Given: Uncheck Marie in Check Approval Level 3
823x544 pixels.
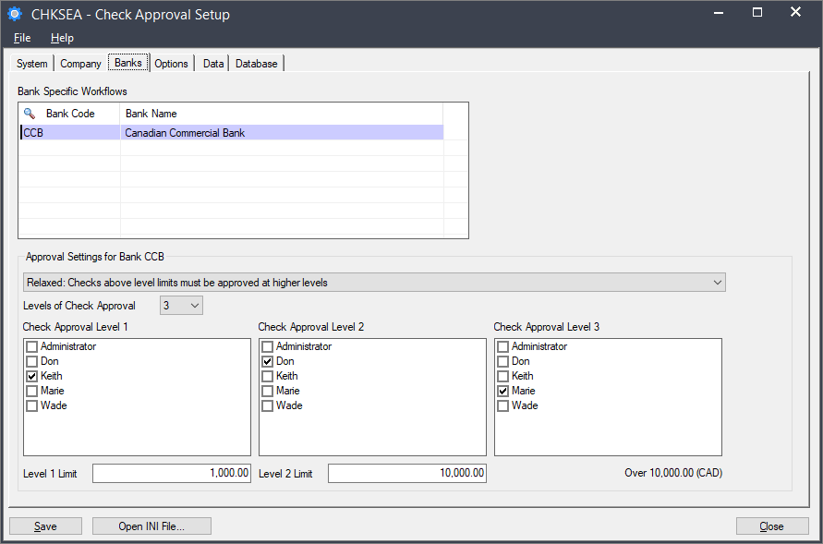Looking at the screenshot, I should click(x=503, y=391).
